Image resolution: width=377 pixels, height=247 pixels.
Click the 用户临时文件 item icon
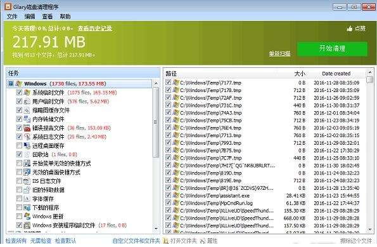click(27, 102)
